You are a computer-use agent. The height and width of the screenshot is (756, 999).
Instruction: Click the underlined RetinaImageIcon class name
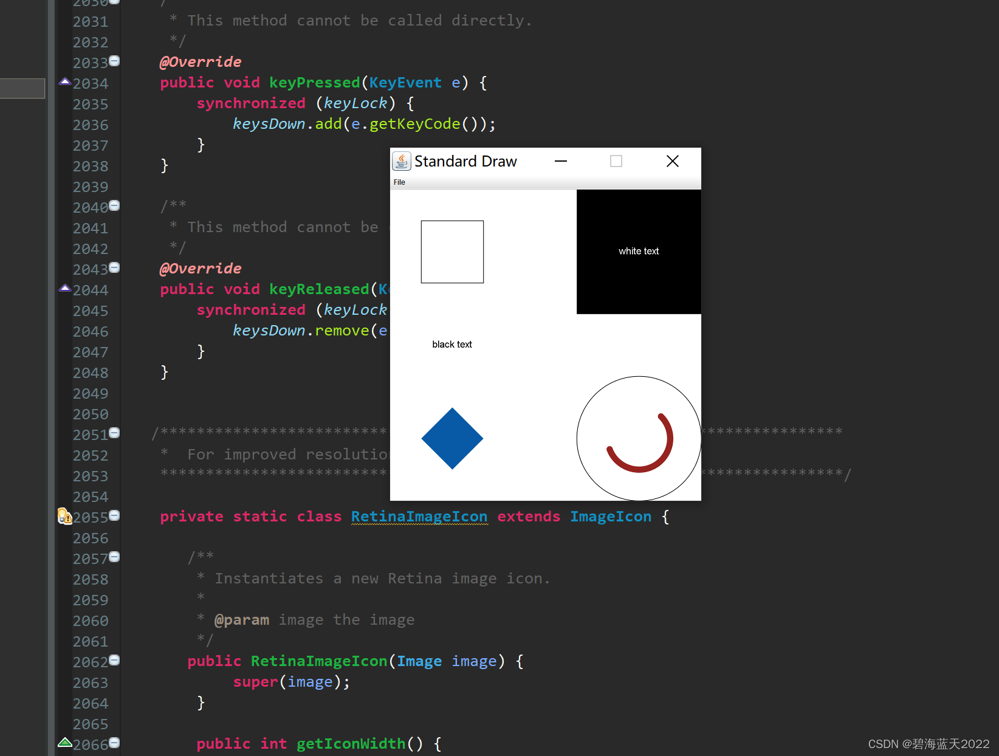tap(419, 516)
